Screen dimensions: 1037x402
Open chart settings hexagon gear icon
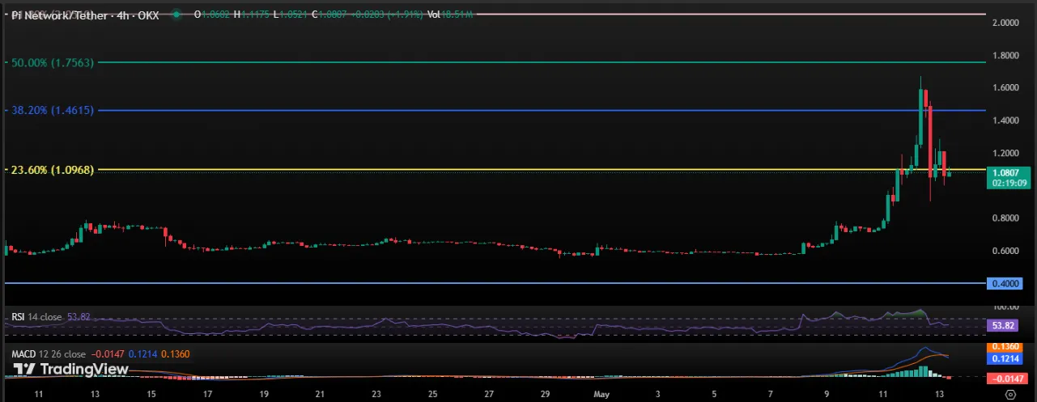coord(1009,394)
